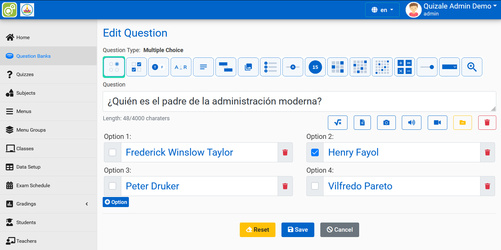The height and width of the screenshot is (250, 501).
Task: Choose the multiple response checkbox question type
Action: [x=136, y=67]
